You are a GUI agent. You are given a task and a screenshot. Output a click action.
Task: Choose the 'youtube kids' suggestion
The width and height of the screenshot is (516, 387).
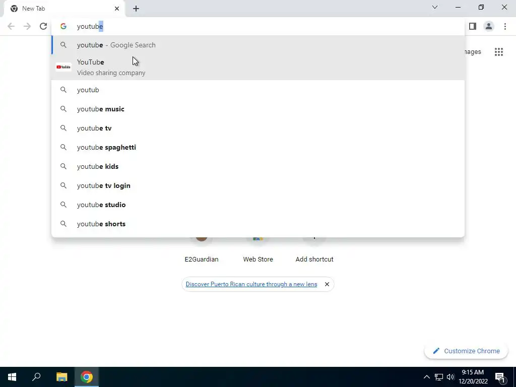258,166
